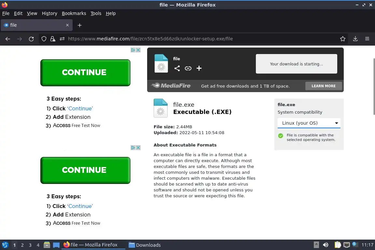Image resolution: width=375 pixels, height=250 pixels.
Task: Click 'Your download is starting...' box
Action: coord(296,63)
